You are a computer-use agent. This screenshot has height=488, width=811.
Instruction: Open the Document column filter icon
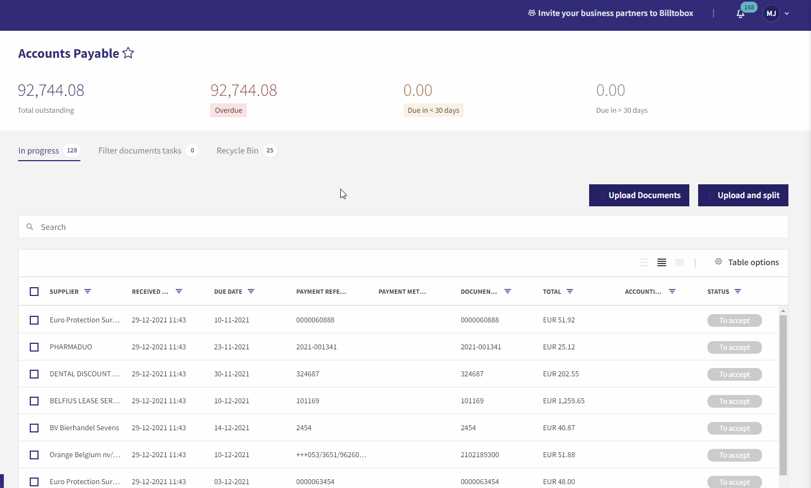click(x=508, y=292)
